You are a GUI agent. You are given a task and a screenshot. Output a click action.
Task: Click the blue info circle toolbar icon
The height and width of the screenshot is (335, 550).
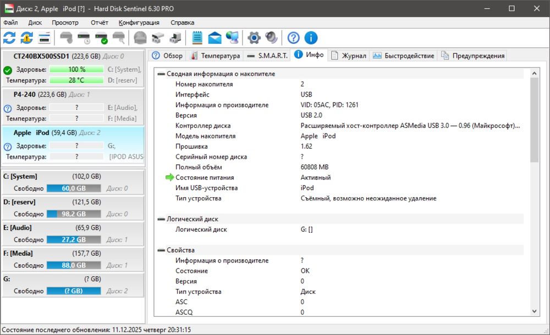(311, 38)
